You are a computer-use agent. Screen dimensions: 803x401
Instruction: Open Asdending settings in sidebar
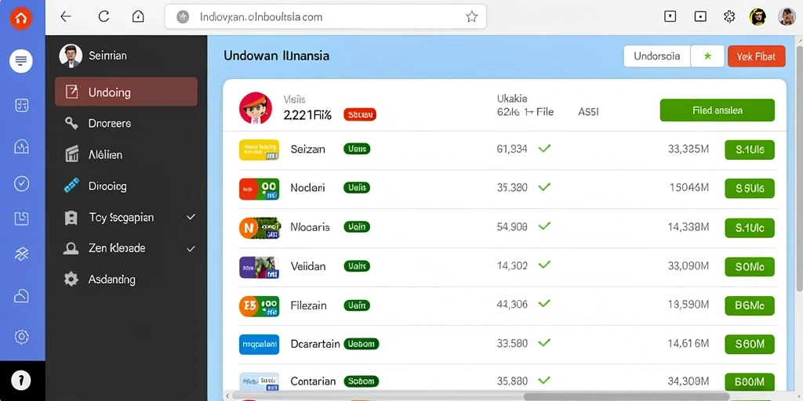point(126,280)
